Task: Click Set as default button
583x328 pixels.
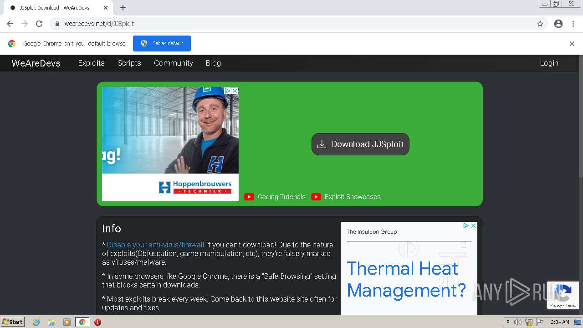Action: [162, 43]
